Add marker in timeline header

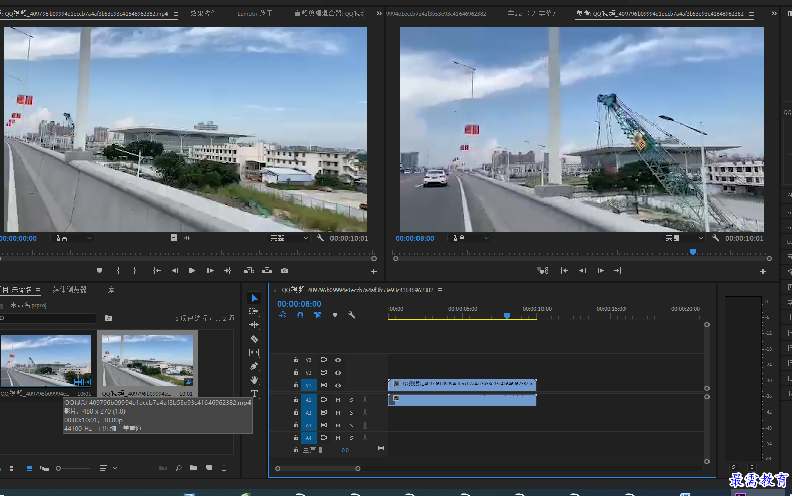click(335, 315)
